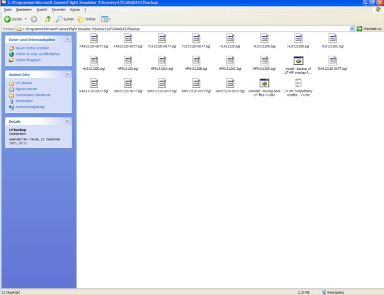384x295 pixels.
Task: Select uninstall moving back UT files v4.bat
Action: [264, 88]
